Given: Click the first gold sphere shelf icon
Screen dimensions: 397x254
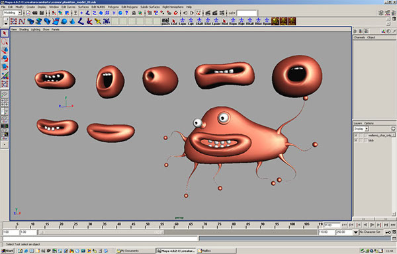Looking at the screenshot, I should tap(275, 21).
